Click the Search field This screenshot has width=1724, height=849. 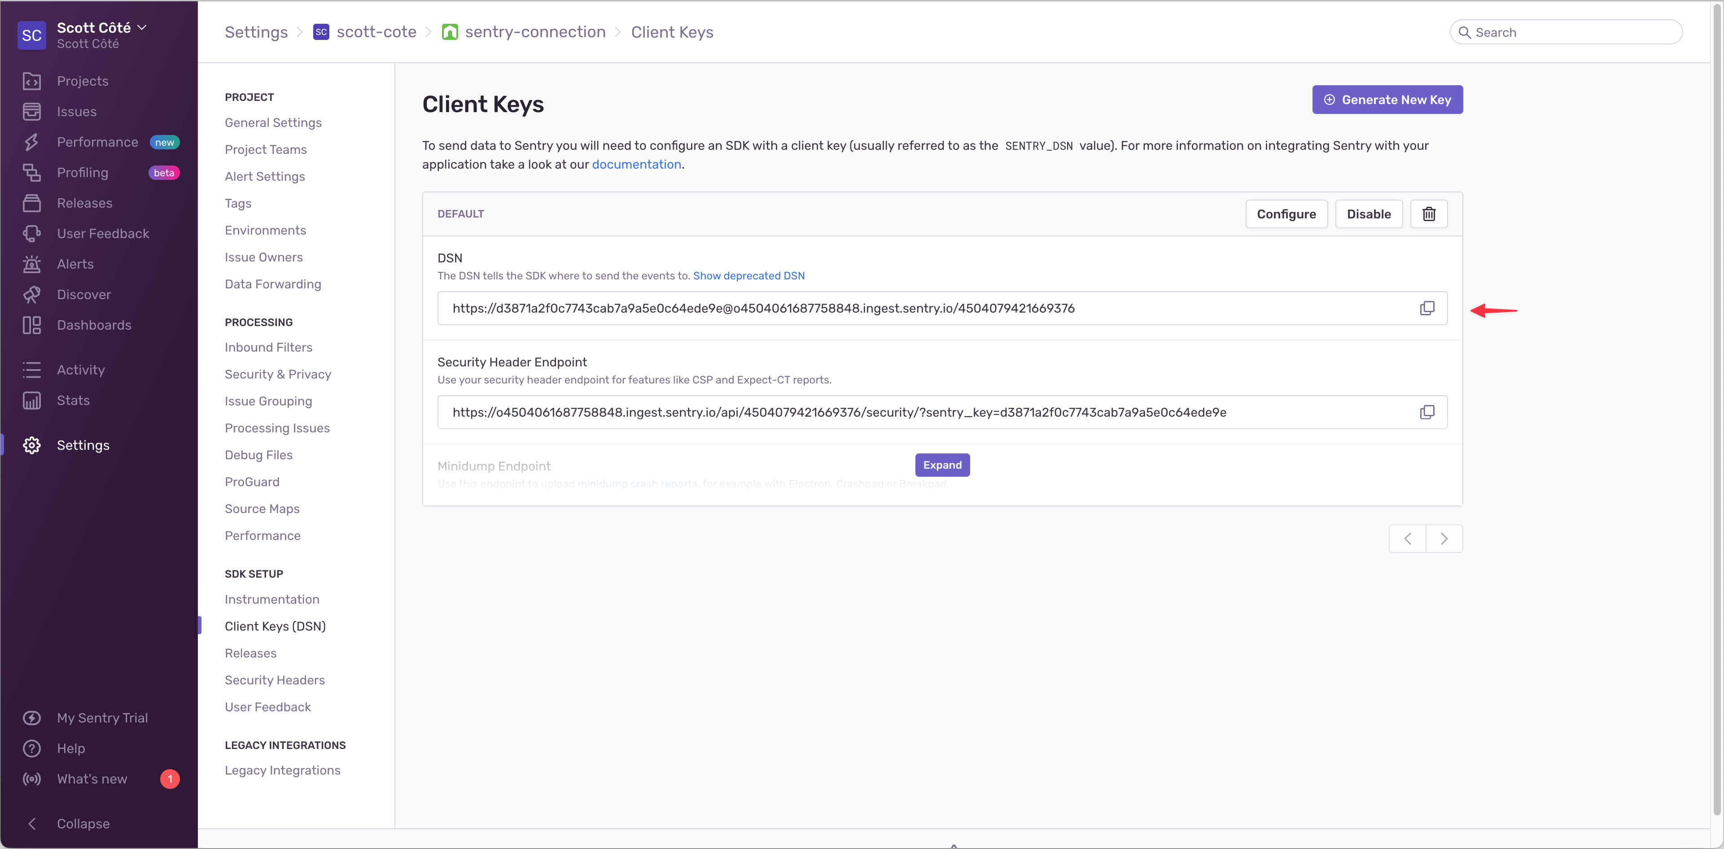click(1566, 32)
